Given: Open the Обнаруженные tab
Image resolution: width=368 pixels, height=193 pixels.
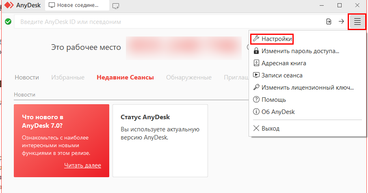Looking at the screenshot, I should tap(188, 77).
